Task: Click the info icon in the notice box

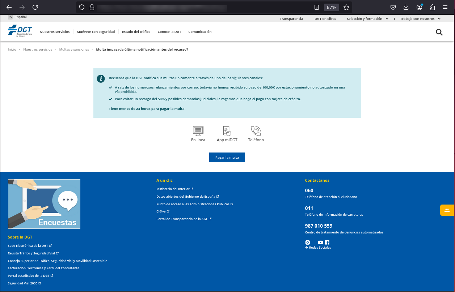Action: tap(101, 78)
